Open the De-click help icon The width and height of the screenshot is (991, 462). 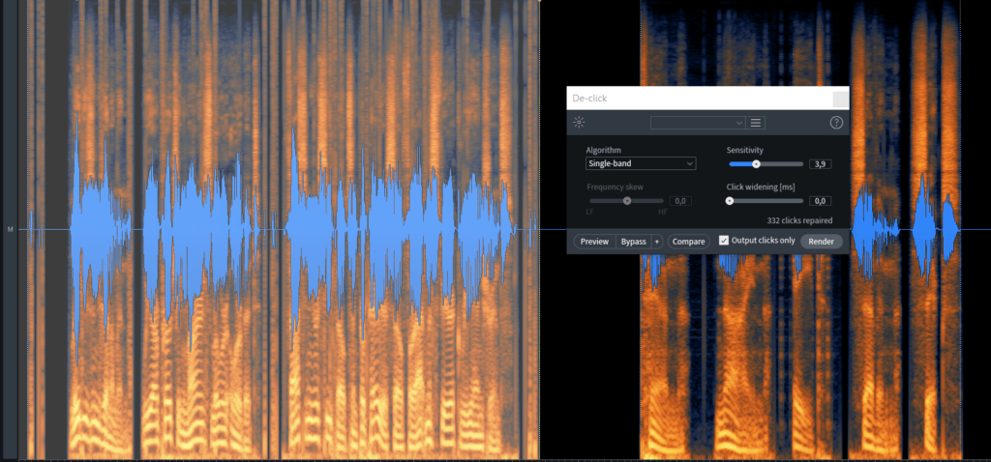coord(836,123)
